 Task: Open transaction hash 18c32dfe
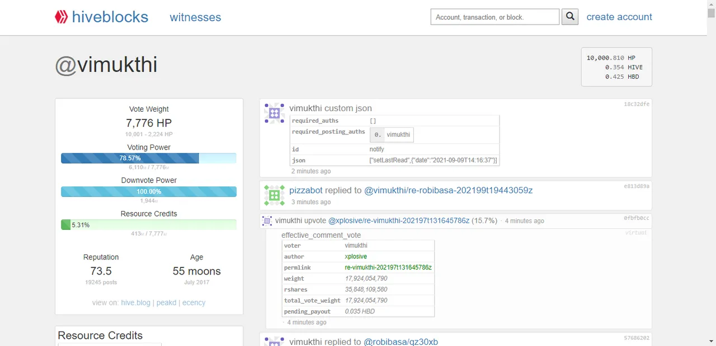tap(637, 104)
